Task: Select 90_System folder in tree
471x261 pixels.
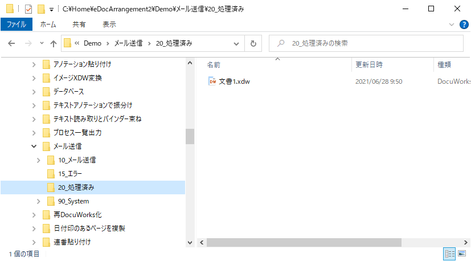Action: pos(73,201)
